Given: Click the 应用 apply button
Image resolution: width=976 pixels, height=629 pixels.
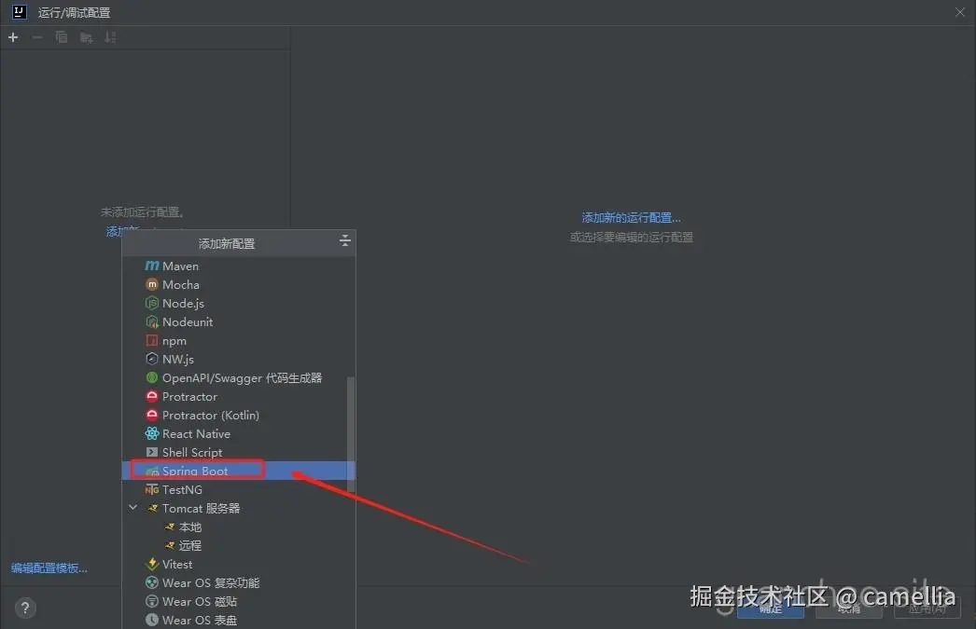Looking at the screenshot, I should pos(927,608).
